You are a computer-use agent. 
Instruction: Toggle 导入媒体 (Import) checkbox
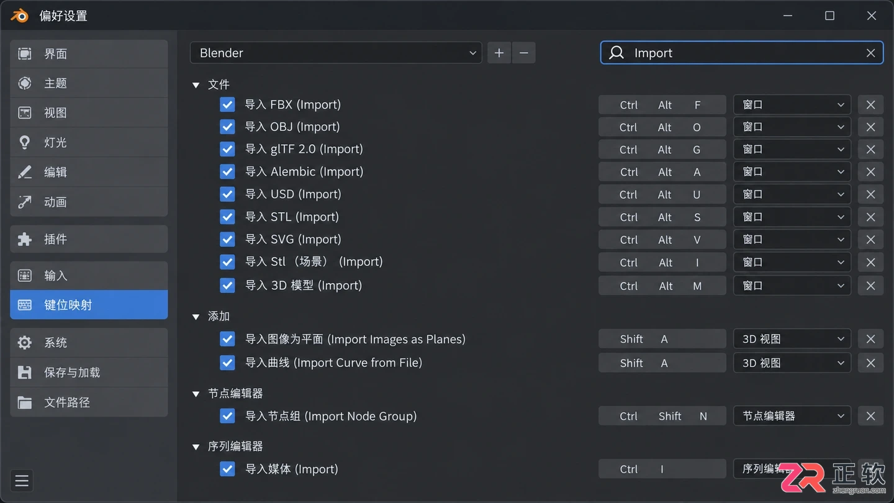pos(228,469)
